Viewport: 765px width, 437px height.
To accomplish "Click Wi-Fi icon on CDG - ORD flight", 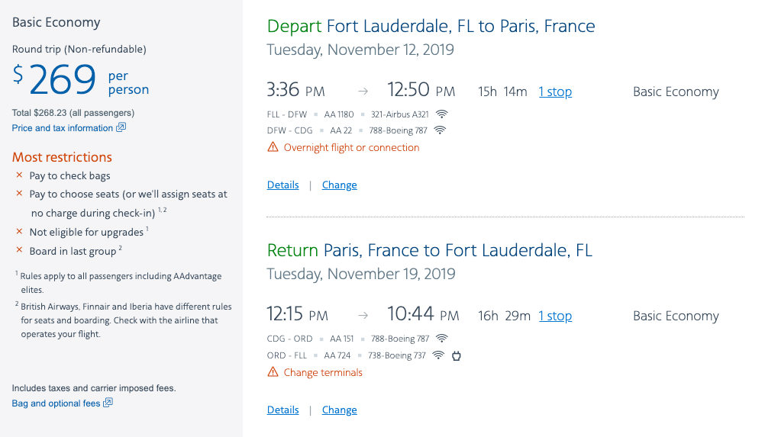I will tap(441, 339).
